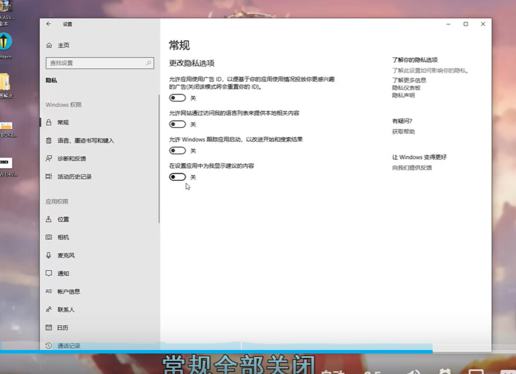Viewport: 516px width, 374px height.
Task: Toggle the advertising ID switch
Action: 178,98
